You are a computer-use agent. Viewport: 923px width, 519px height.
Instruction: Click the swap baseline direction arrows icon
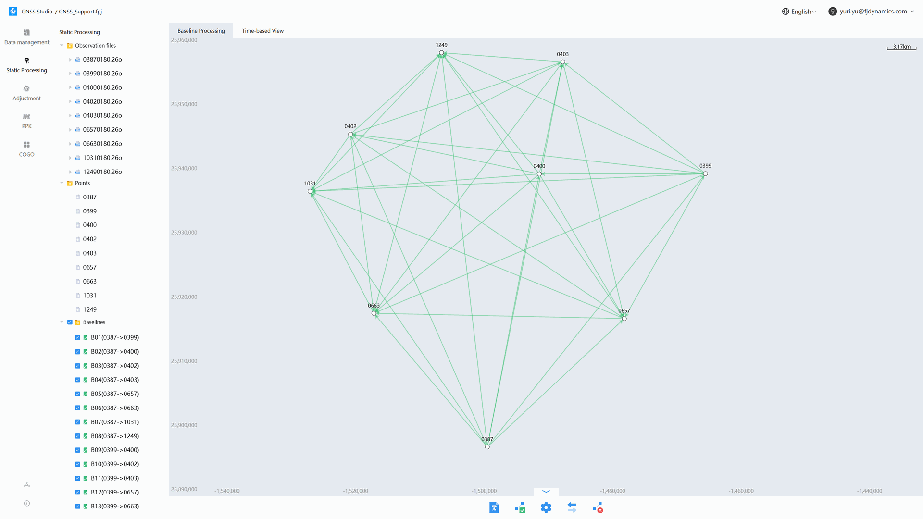tap(572, 508)
